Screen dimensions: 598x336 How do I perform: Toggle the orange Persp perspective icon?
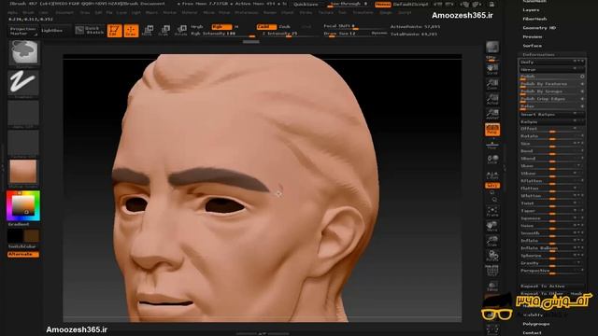(492, 130)
